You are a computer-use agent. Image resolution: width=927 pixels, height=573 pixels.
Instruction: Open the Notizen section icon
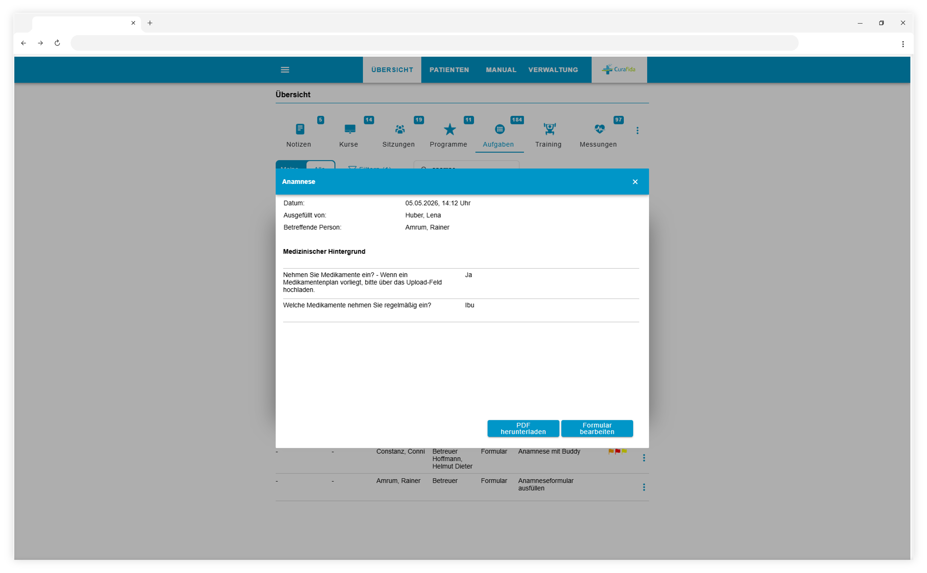[300, 129]
